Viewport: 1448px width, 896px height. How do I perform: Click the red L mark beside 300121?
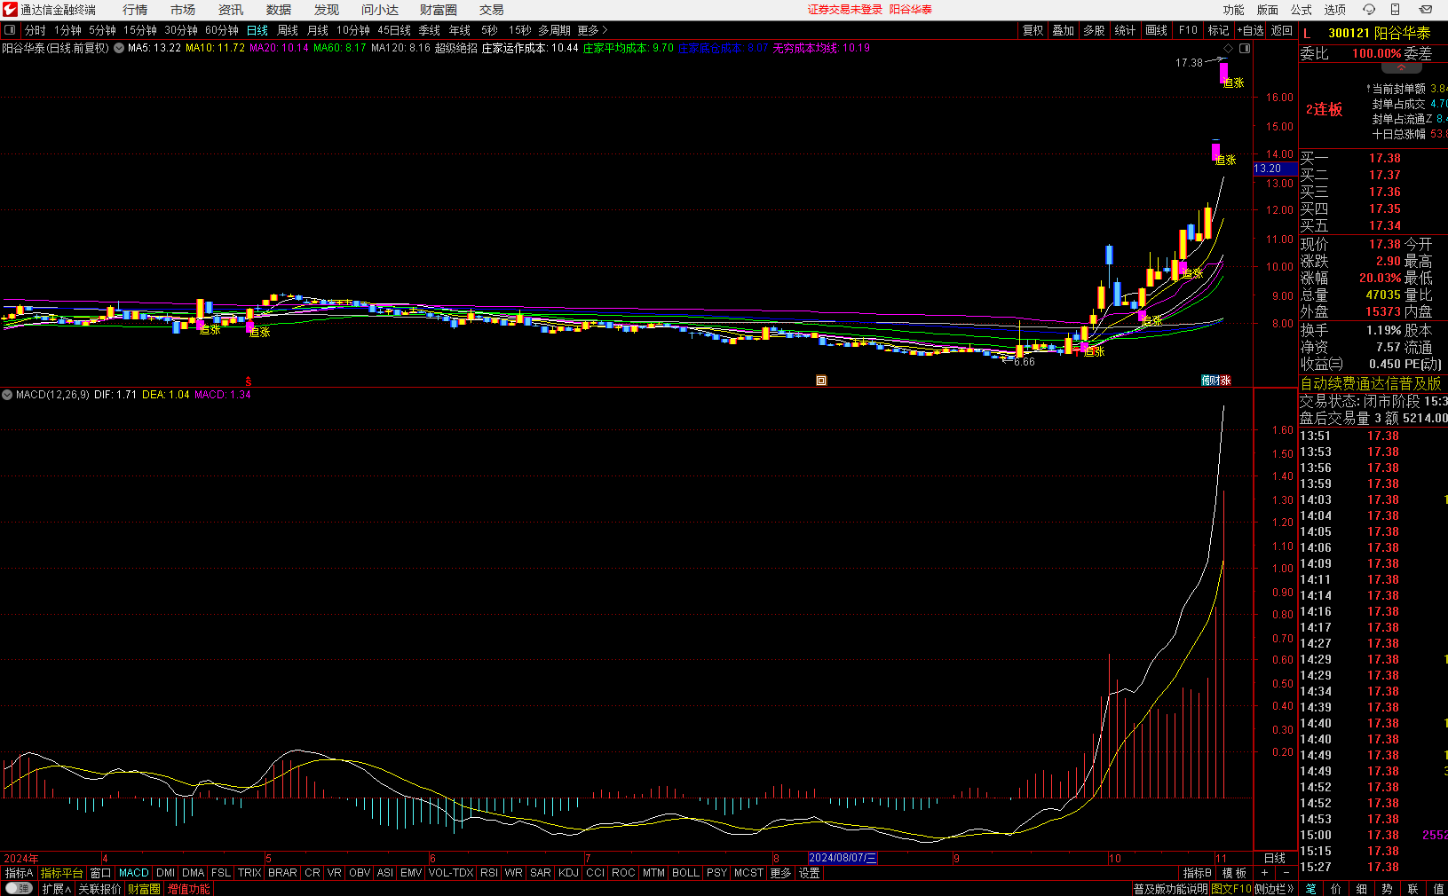tap(1307, 33)
